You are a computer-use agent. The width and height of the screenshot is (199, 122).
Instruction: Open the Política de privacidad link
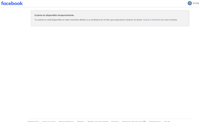98,121
